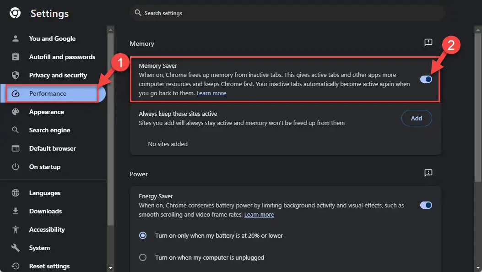The height and width of the screenshot is (272, 482).
Task: Select the battery at 20% or lower option
Action: 143,235
